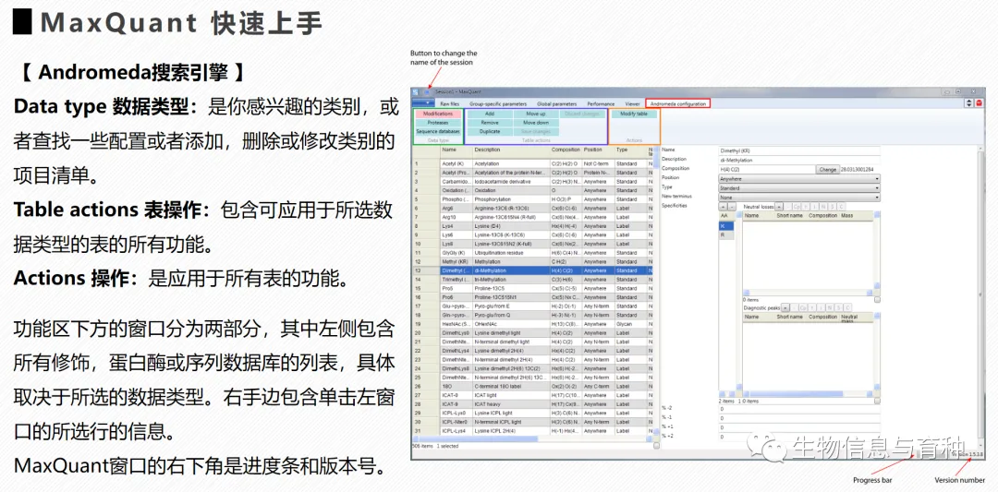The width and height of the screenshot is (998, 492).
Task: Click the MaxQuant app icon in title bar
Action: pyautogui.click(x=416, y=91)
